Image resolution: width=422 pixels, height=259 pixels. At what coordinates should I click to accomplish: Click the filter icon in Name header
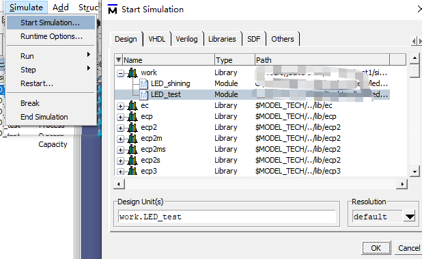point(118,59)
